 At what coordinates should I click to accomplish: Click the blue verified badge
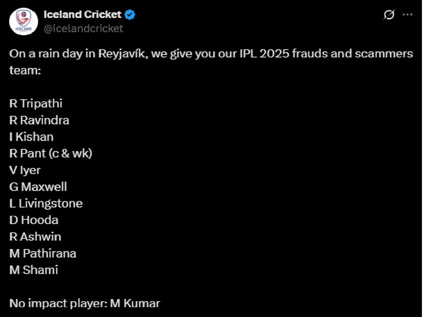[x=130, y=15]
